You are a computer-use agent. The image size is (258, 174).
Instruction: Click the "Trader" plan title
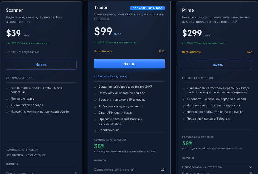pyautogui.click(x=101, y=8)
